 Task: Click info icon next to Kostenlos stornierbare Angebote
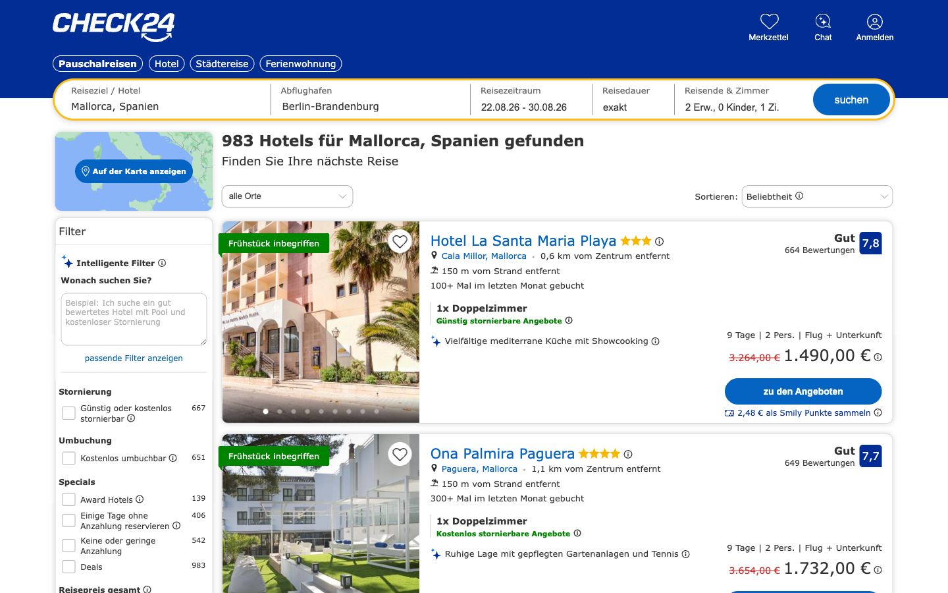point(577,533)
